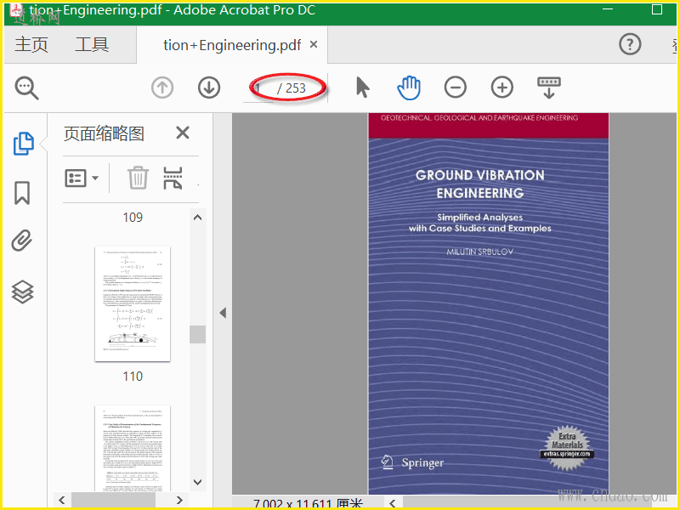Open the find text magnifier tool

[x=27, y=88]
